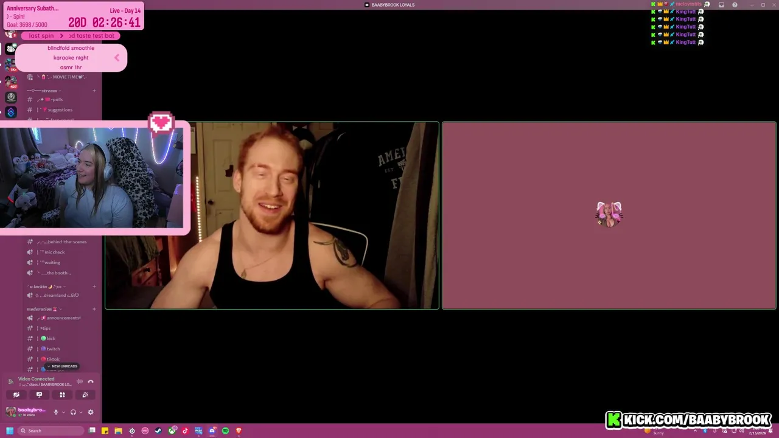Open the behind-the-scenes channel
This screenshot has height=438, width=779.
[60, 242]
